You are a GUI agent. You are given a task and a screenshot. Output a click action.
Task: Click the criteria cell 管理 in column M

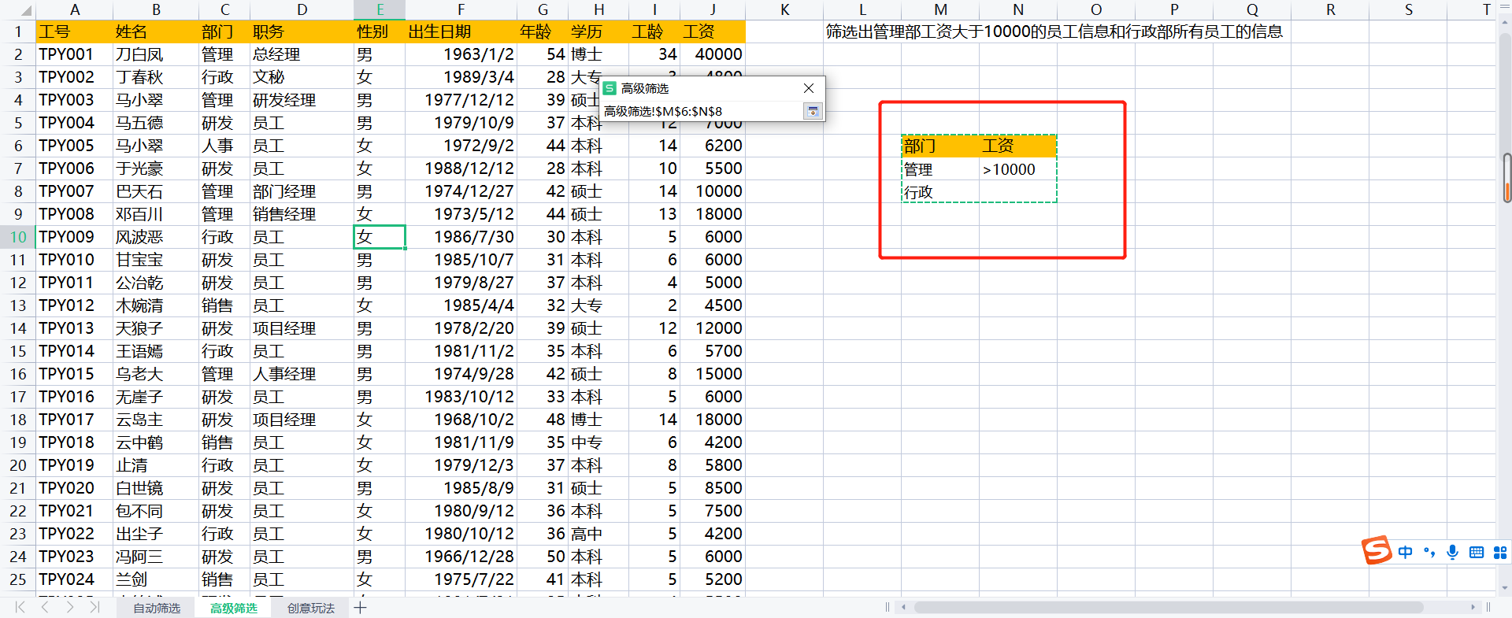tap(940, 169)
